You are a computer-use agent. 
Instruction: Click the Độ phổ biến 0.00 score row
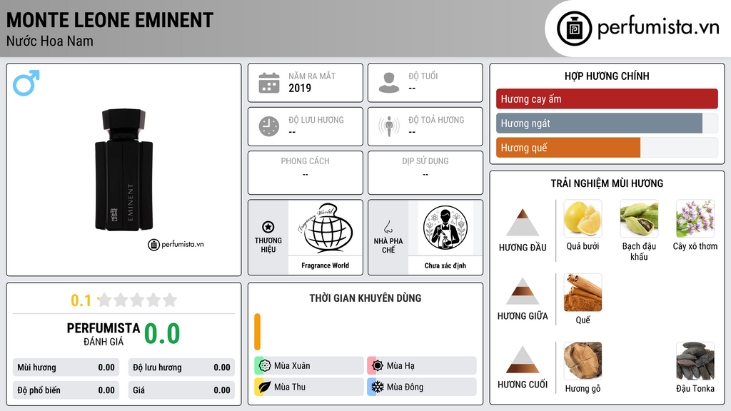(x=66, y=390)
